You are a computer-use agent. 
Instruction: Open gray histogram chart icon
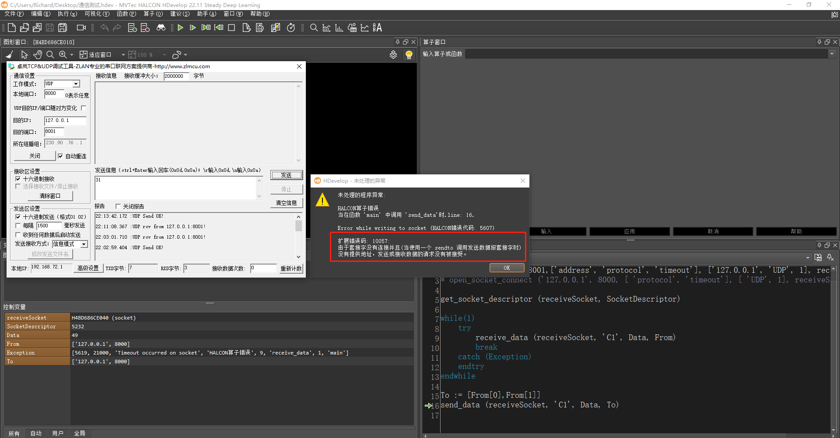[x=326, y=28]
